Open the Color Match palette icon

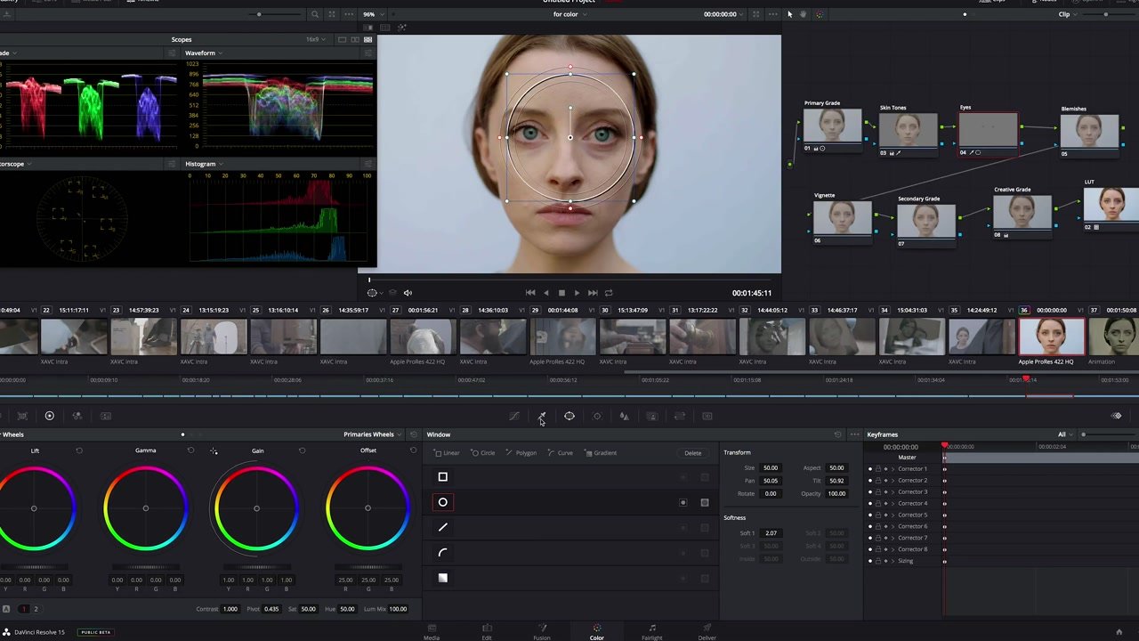pos(22,416)
